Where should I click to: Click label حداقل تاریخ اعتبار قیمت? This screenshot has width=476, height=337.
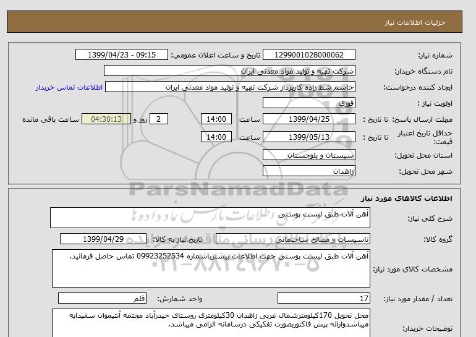pyautogui.click(x=425, y=137)
